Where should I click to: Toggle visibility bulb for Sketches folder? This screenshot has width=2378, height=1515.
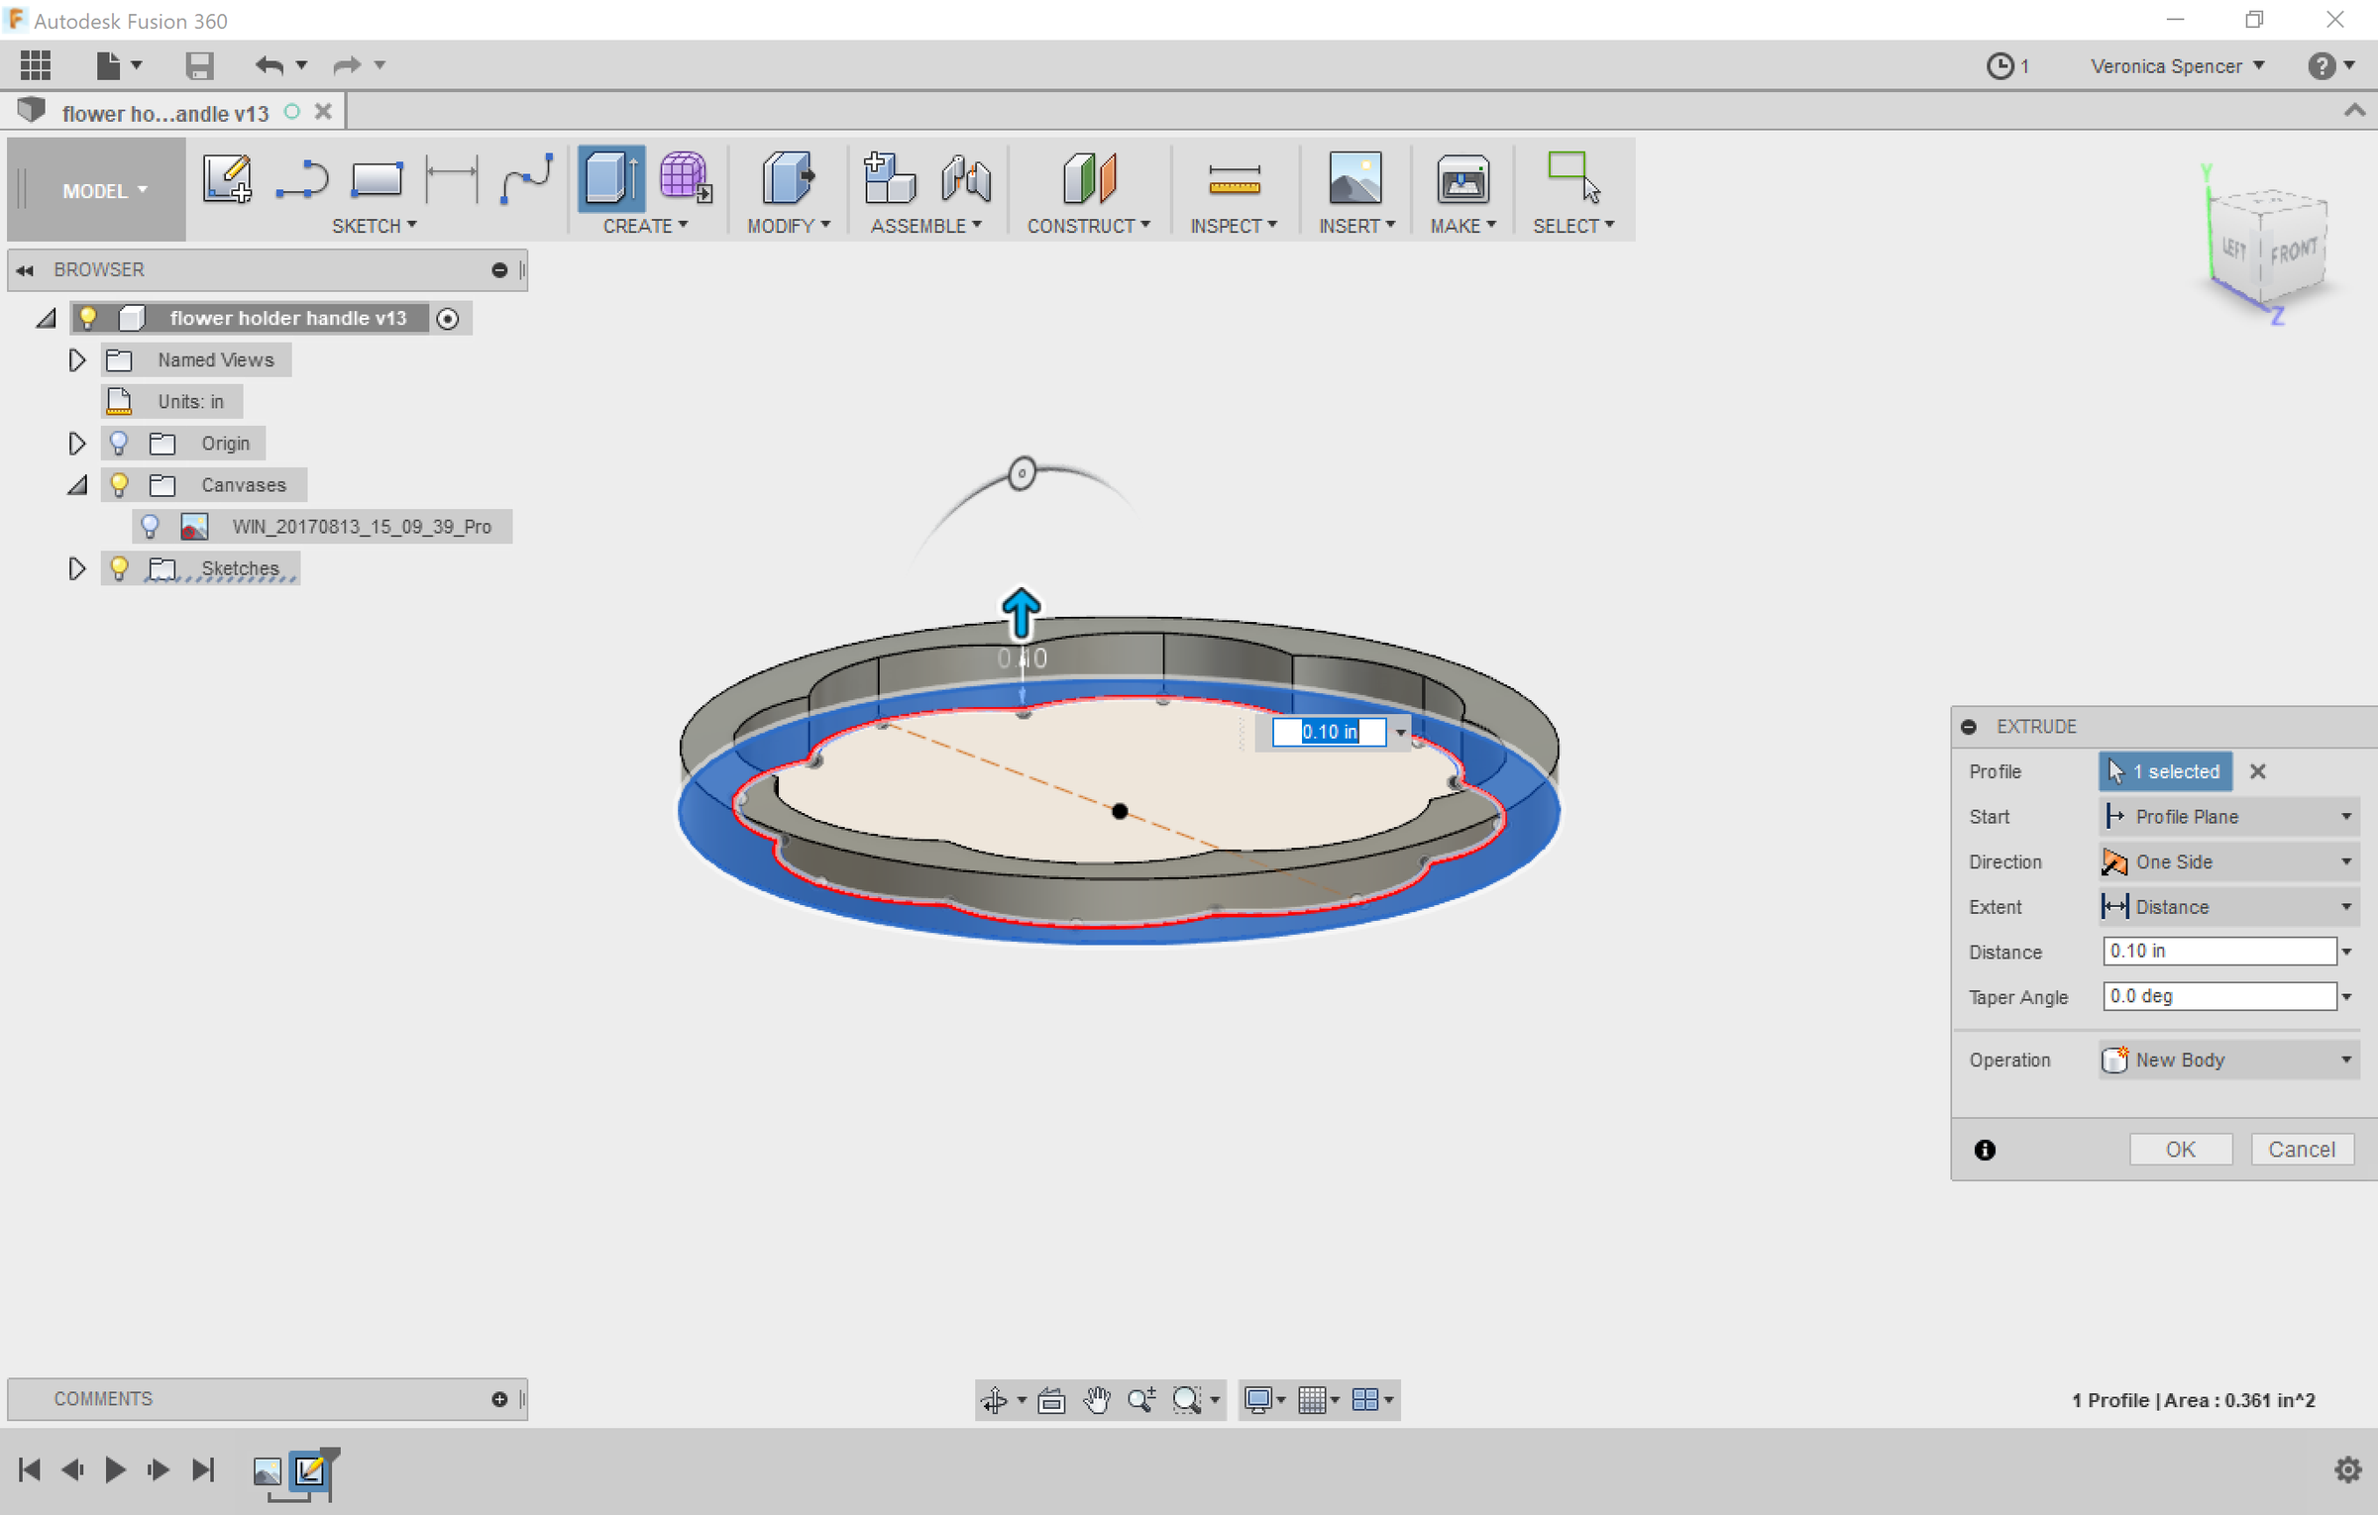click(x=119, y=568)
